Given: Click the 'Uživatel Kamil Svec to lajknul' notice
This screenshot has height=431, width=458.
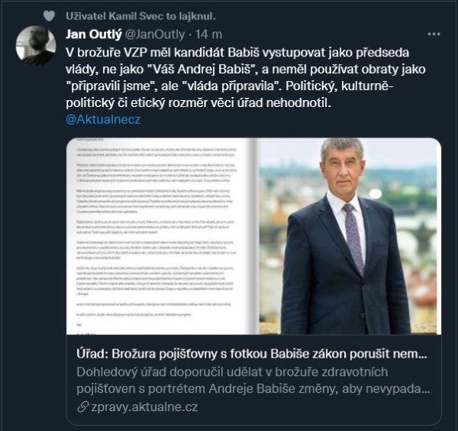Looking at the screenshot, I should pos(140,16).
